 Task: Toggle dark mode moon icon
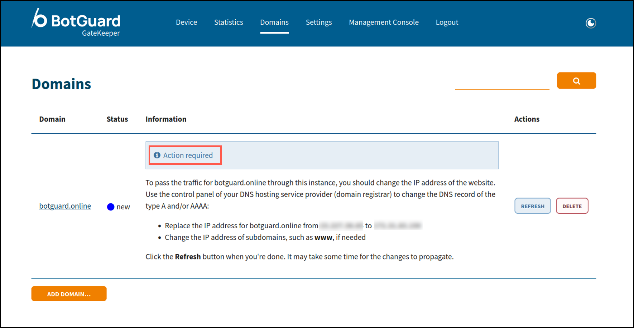590,23
